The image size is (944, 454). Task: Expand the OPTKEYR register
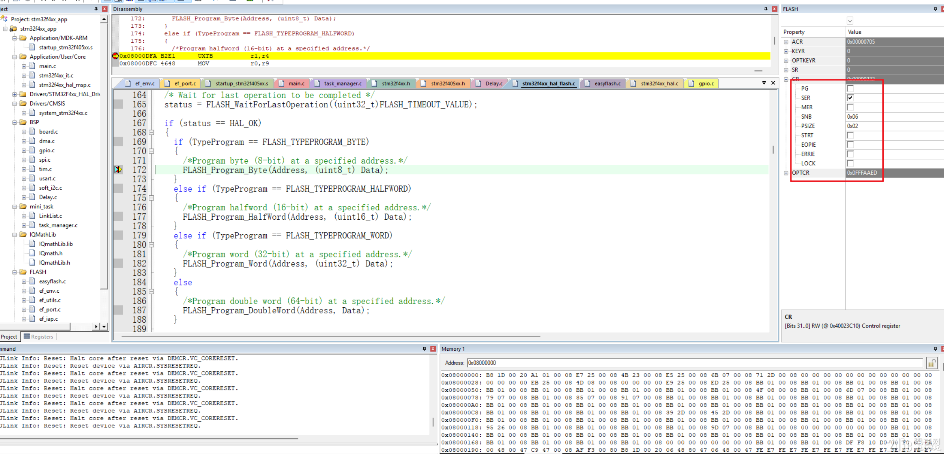(786, 61)
